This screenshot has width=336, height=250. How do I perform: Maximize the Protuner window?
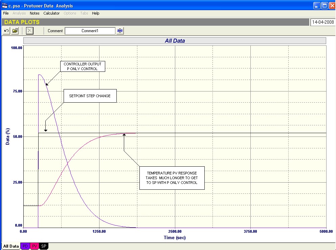(324, 5)
